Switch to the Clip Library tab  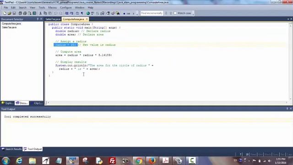[37, 103]
